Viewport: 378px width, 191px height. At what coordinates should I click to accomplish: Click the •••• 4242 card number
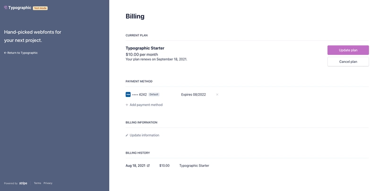pyautogui.click(x=139, y=95)
